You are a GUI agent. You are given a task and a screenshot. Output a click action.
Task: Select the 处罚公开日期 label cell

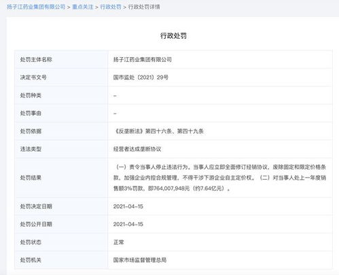[61, 224]
